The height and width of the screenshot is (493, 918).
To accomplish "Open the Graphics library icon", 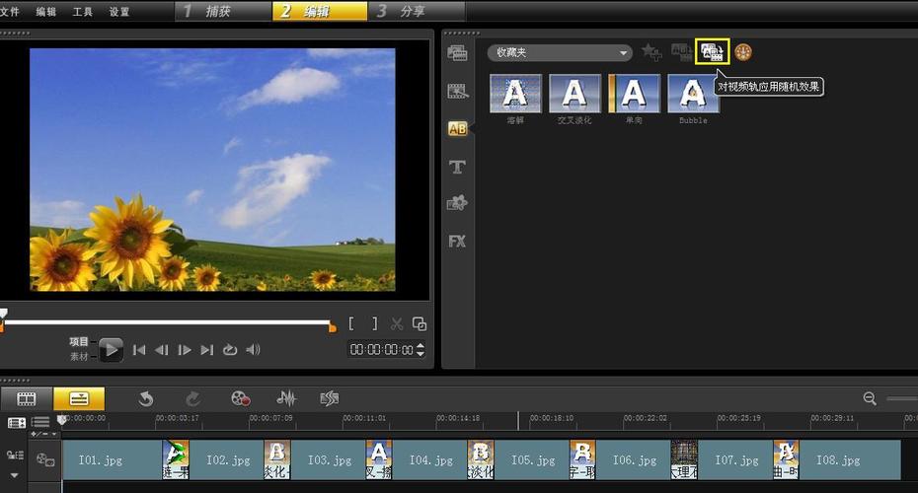I will coord(457,203).
